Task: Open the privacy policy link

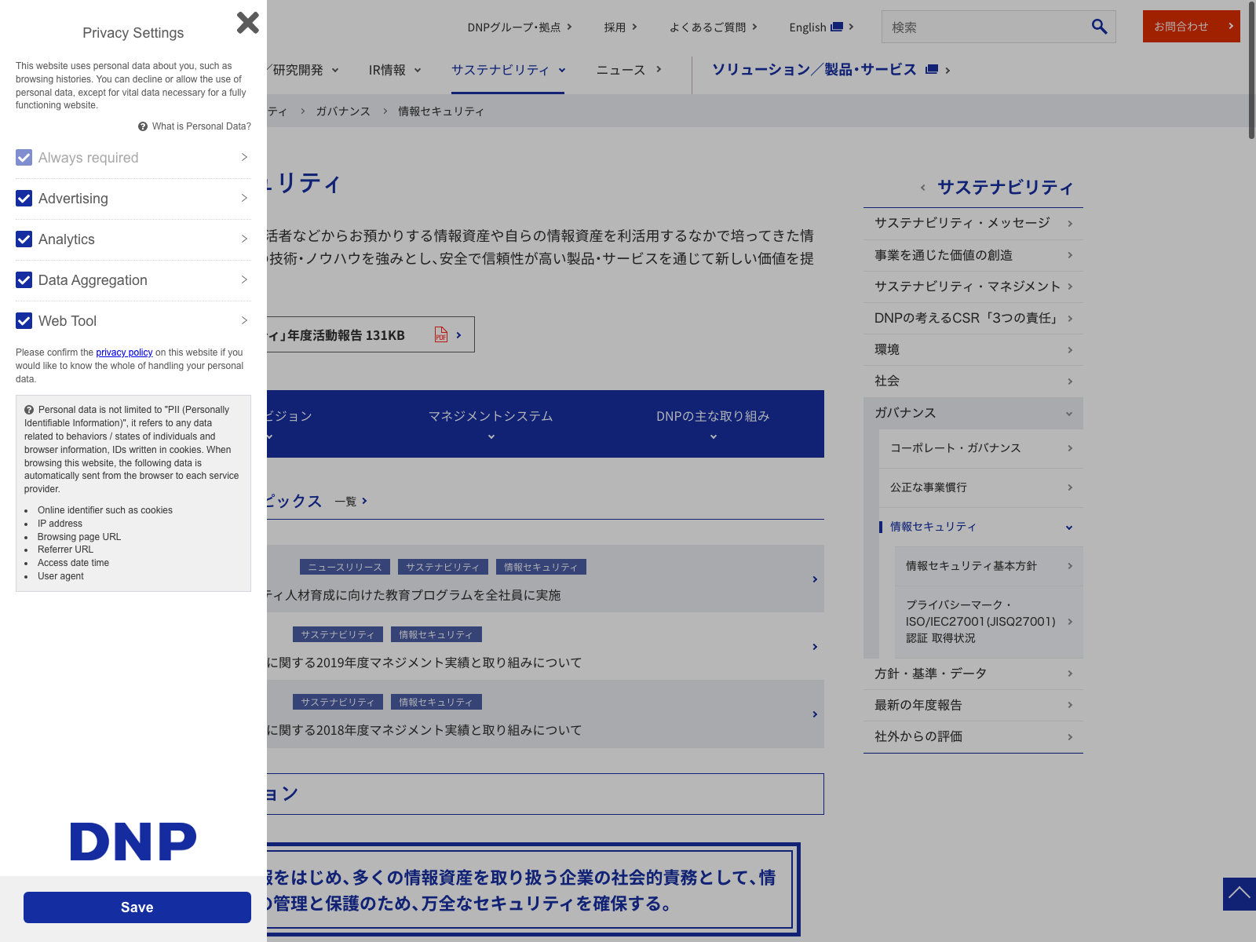Action: coord(124,352)
